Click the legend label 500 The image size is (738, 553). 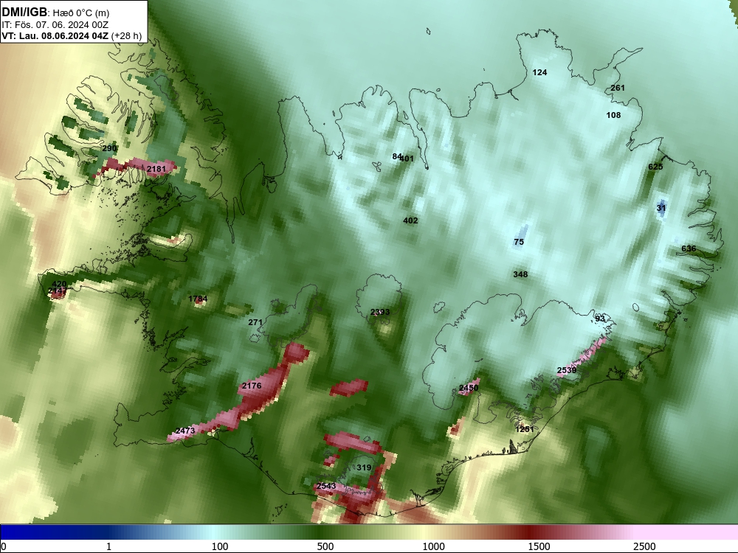(325, 546)
